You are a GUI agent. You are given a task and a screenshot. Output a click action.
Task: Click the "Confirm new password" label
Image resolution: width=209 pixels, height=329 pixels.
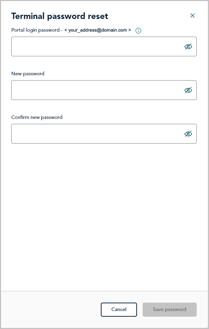tap(37, 117)
